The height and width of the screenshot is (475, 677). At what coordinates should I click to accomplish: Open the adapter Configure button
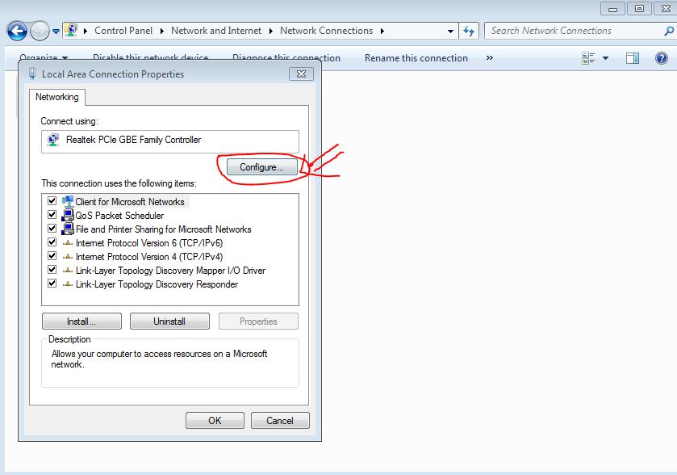click(261, 167)
